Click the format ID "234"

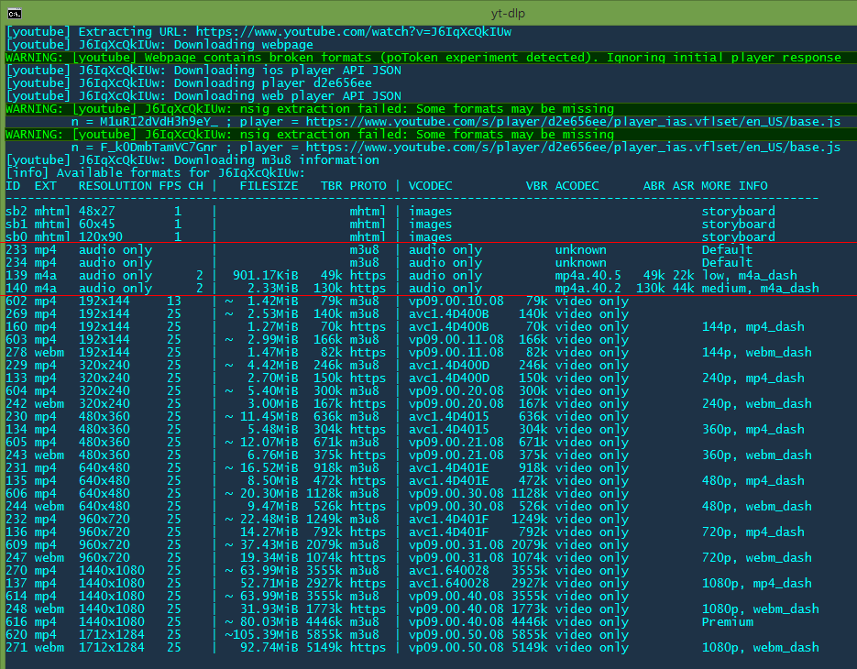pyautogui.click(x=16, y=263)
